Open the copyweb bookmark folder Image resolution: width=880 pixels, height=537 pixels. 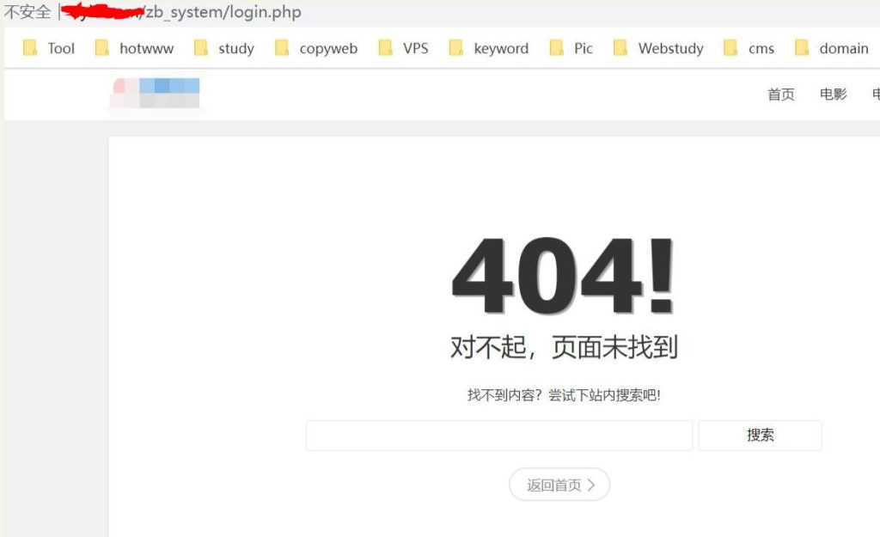point(316,48)
